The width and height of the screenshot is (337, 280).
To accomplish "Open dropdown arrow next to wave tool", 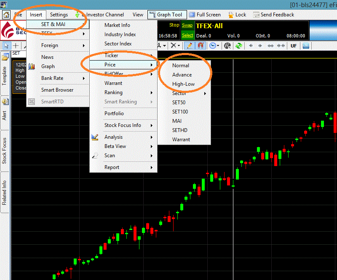I will [x=164, y=46].
